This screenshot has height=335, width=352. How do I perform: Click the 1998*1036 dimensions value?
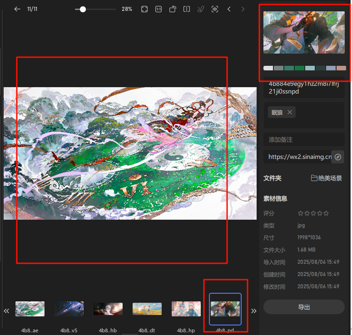click(309, 237)
